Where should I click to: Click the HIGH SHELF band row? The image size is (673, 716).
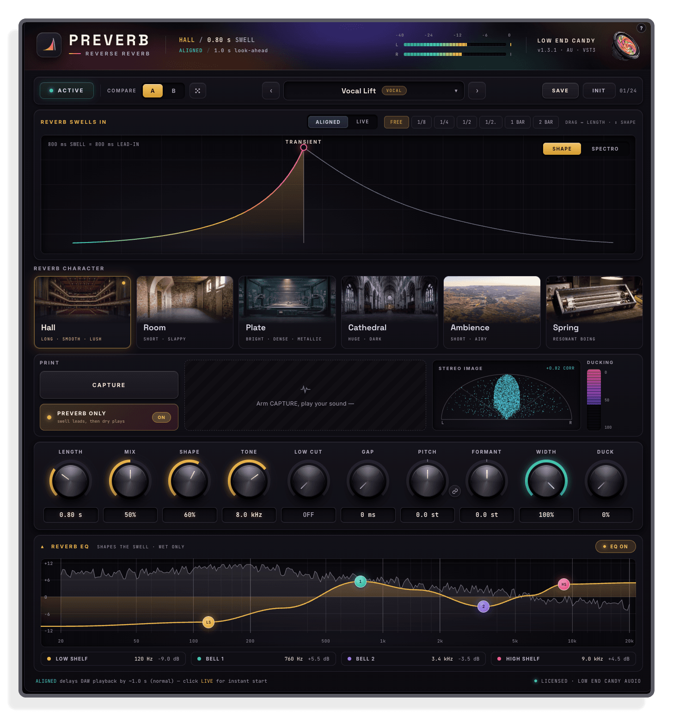click(x=563, y=659)
